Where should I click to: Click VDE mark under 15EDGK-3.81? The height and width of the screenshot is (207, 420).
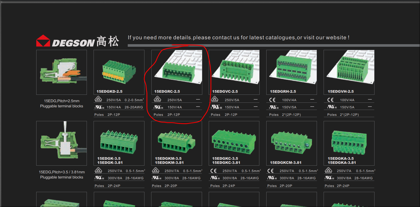click(x=98, y=170)
